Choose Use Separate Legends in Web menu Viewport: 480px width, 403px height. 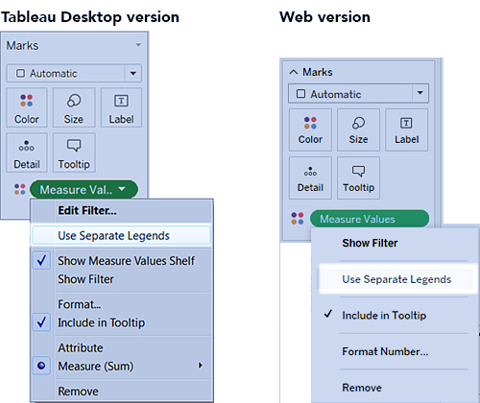pos(396,279)
